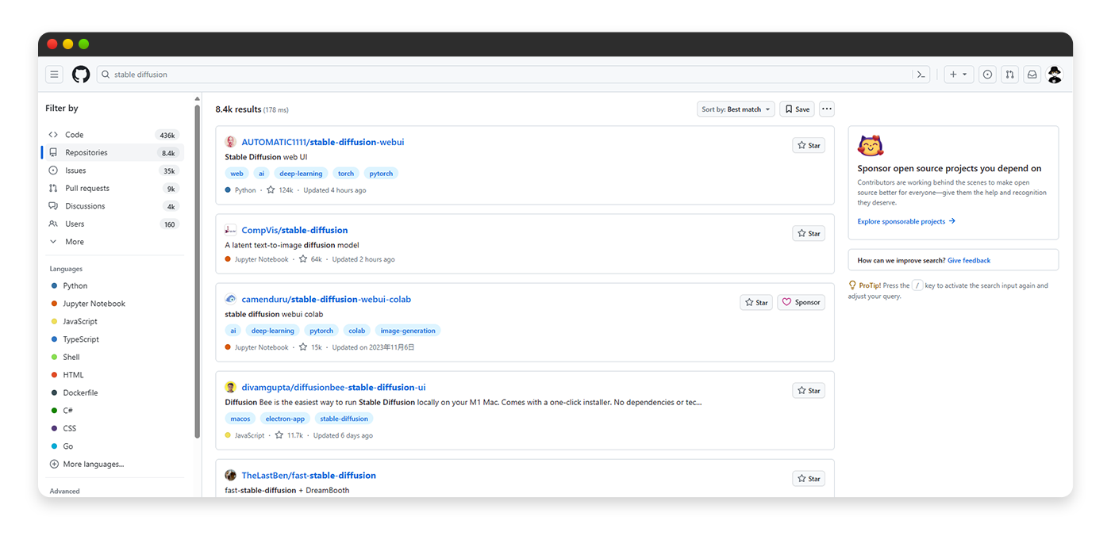Open camenduru/stable-diffusion-webui-colab repository link
Viewport: 1111px width, 555px height.
click(326, 299)
